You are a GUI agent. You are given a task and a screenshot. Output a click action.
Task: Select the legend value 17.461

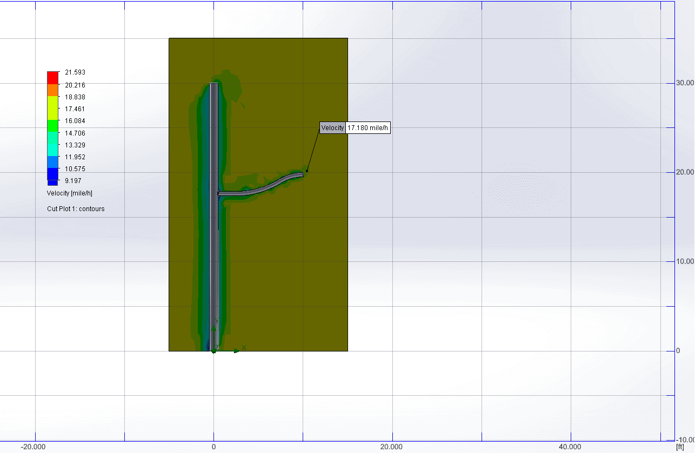(x=75, y=109)
